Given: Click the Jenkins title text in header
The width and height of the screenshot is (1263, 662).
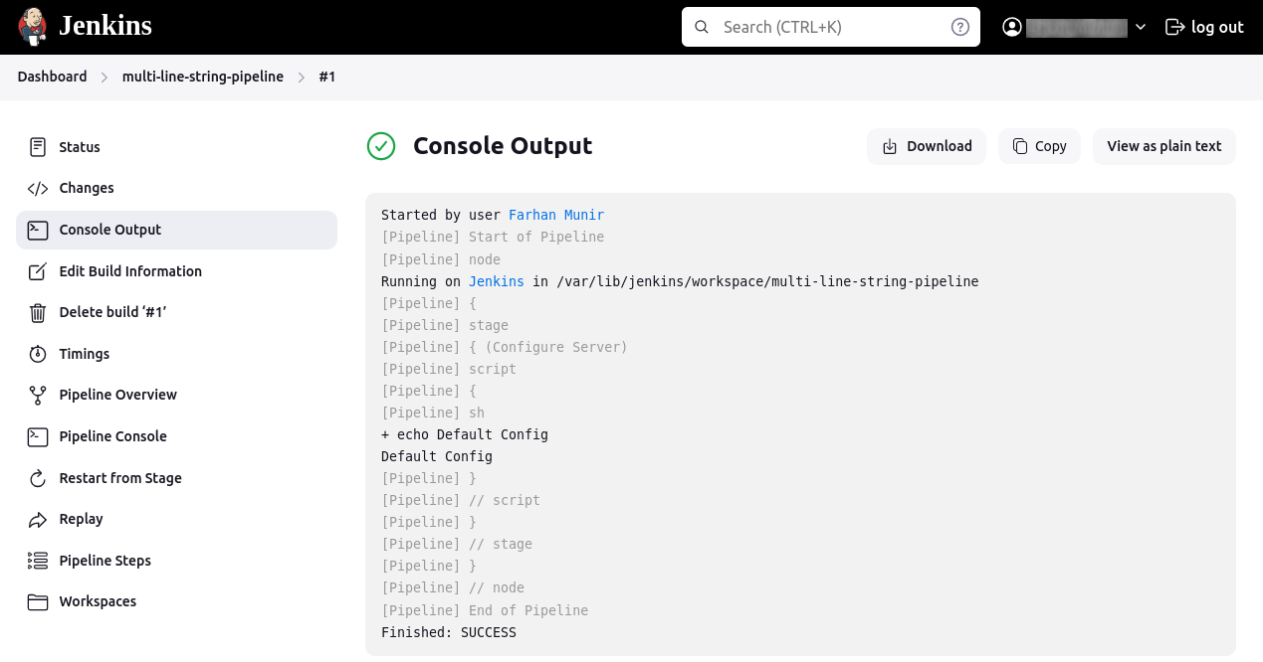Looking at the screenshot, I should 105,26.
